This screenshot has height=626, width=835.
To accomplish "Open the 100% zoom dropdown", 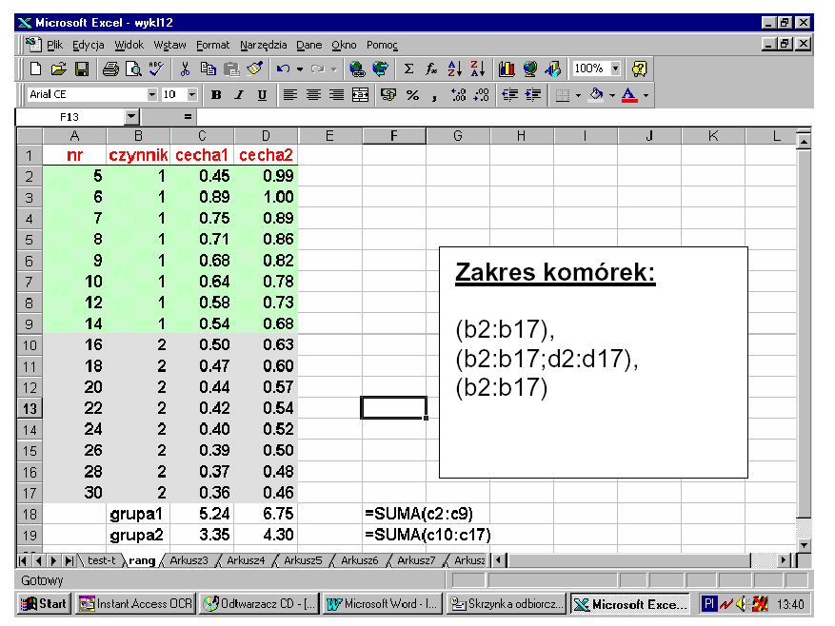I will click(616, 68).
